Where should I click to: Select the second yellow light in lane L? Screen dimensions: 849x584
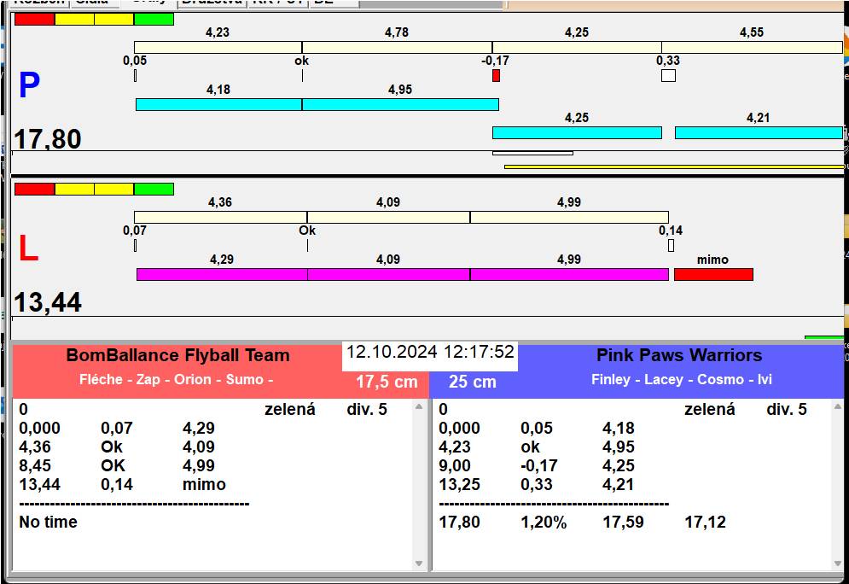point(113,189)
